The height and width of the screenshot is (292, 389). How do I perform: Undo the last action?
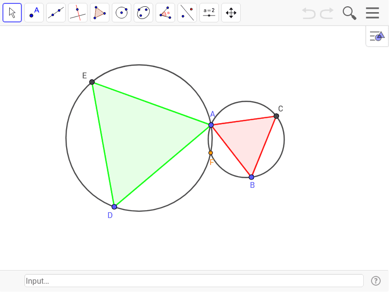click(308, 13)
